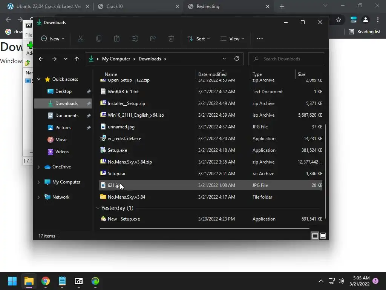The image size is (386, 290).
Task: Bookmark page with Chrome star icon
Action: pyautogui.click(x=339, y=20)
